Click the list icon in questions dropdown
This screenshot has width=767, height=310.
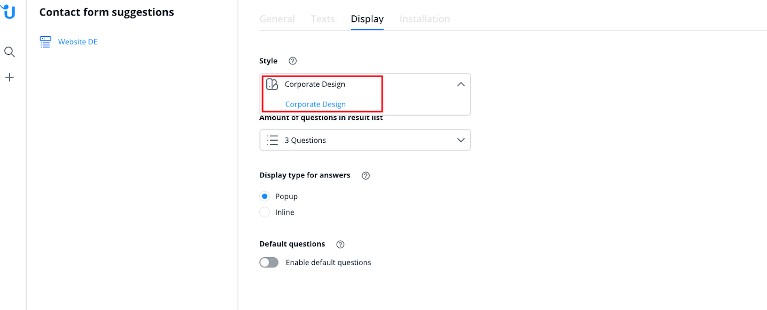pos(272,140)
